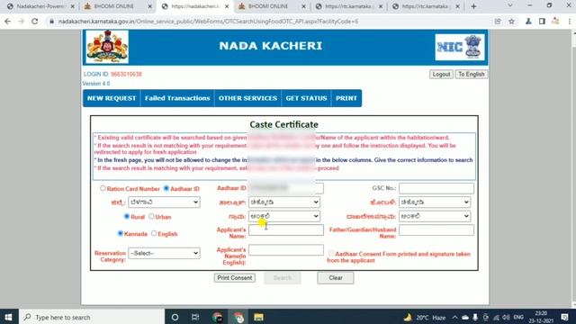Screen dimensions: 576x324
Task: Reload the page with refresh icon
Action: [35, 22]
